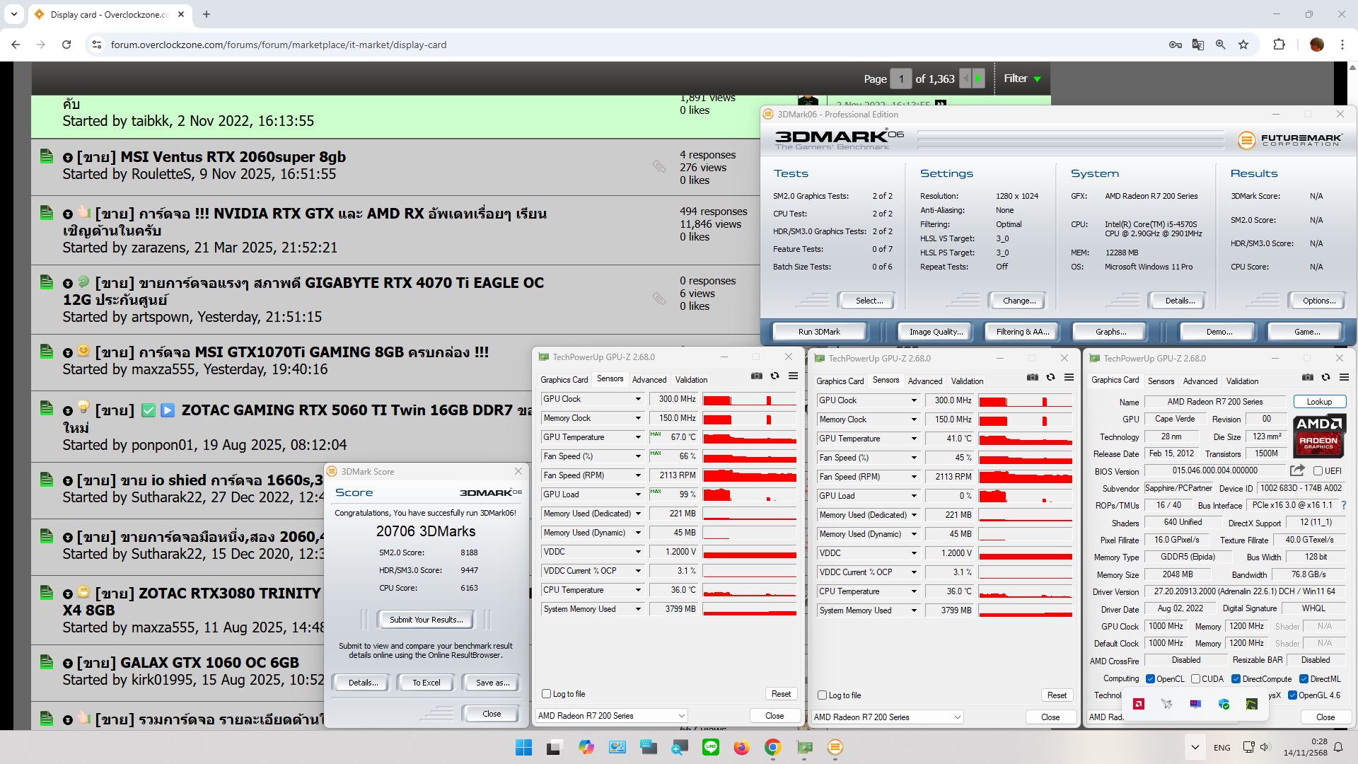This screenshot has width=1358, height=764.
Task: Switch to the Advanced tab in the Graphics Card GPU-Z window
Action: [x=1200, y=381]
